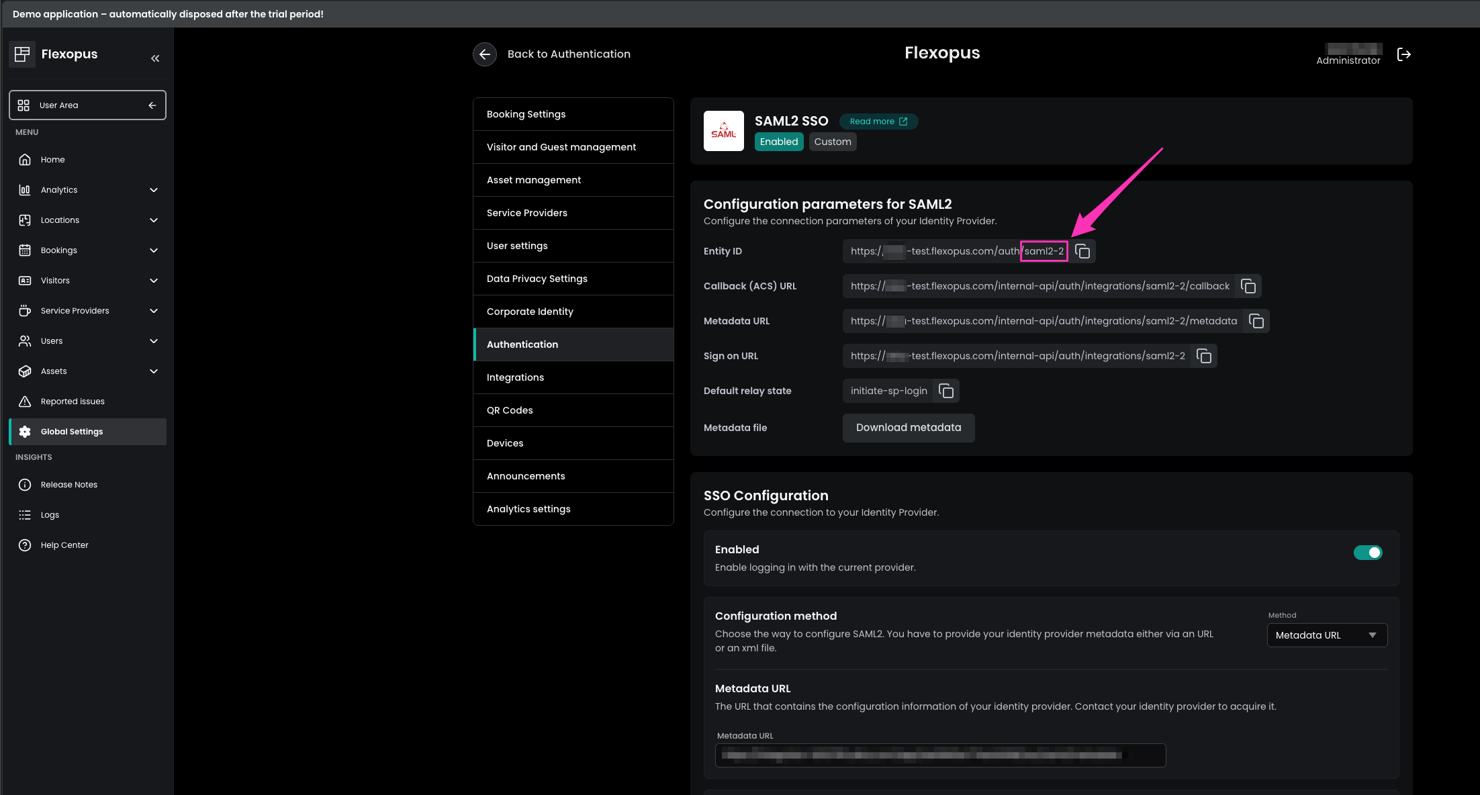Copy the Entity ID value
The width and height of the screenshot is (1480, 795).
pyautogui.click(x=1082, y=251)
